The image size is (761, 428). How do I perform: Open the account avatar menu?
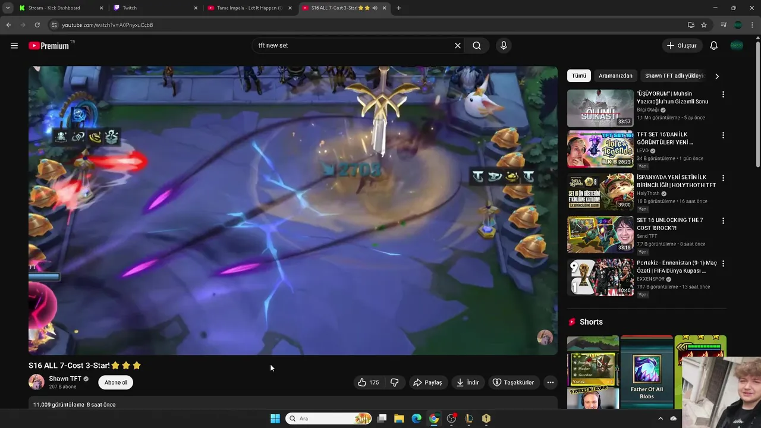pos(737,46)
